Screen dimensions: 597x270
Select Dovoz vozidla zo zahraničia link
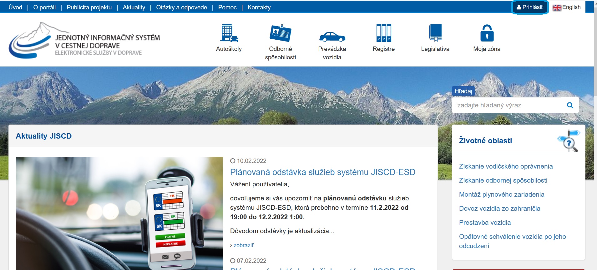[499, 209]
